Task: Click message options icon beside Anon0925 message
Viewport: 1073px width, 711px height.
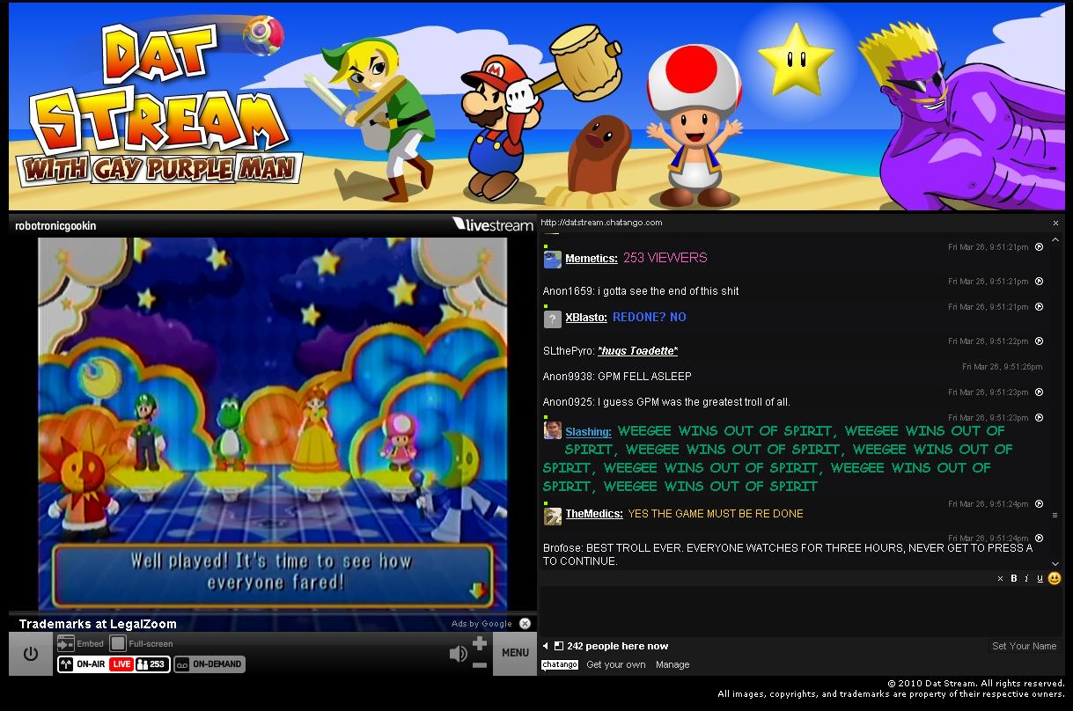Action: click(x=1039, y=392)
